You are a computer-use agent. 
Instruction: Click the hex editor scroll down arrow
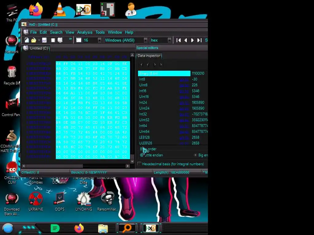tap(132, 161)
